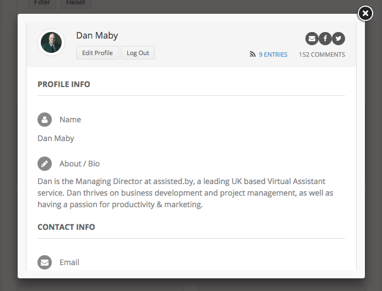Click the About / Bio field label
The height and width of the screenshot is (291, 382).
79,164
